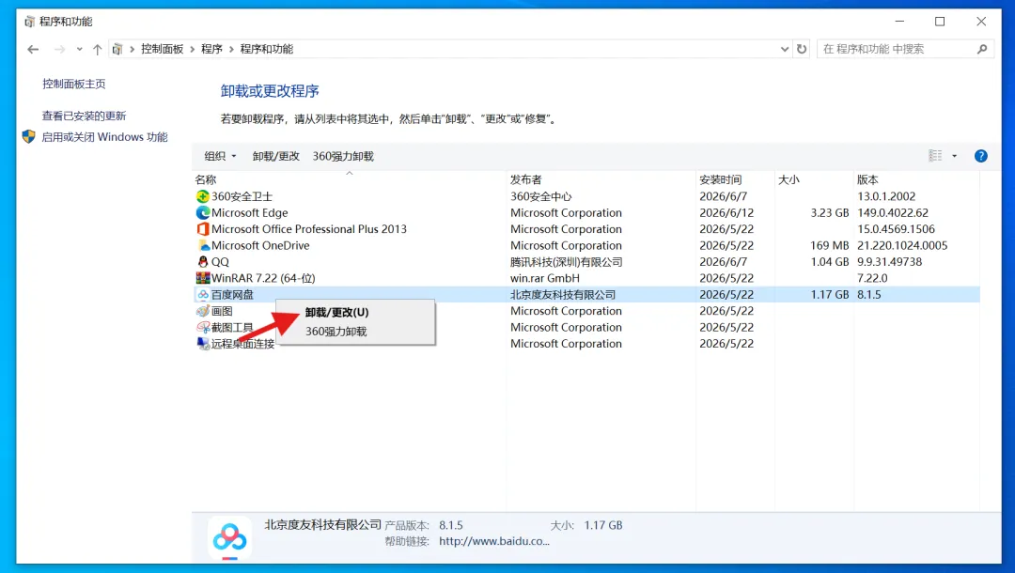This screenshot has width=1015, height=573.
Task: Click the large 百度网盘 logo in details pane
Action: click(x=230, y=536)
